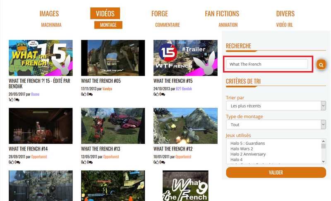Open Opportunist link under What The French #12
The height and width of the screenshot is (201, 331).
(183, 157)
